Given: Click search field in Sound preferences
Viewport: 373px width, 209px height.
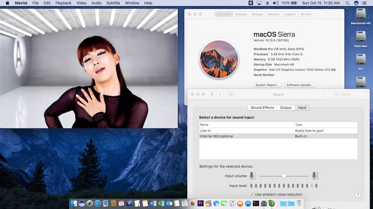Looking at the screenshot, I should coord(345,94).
